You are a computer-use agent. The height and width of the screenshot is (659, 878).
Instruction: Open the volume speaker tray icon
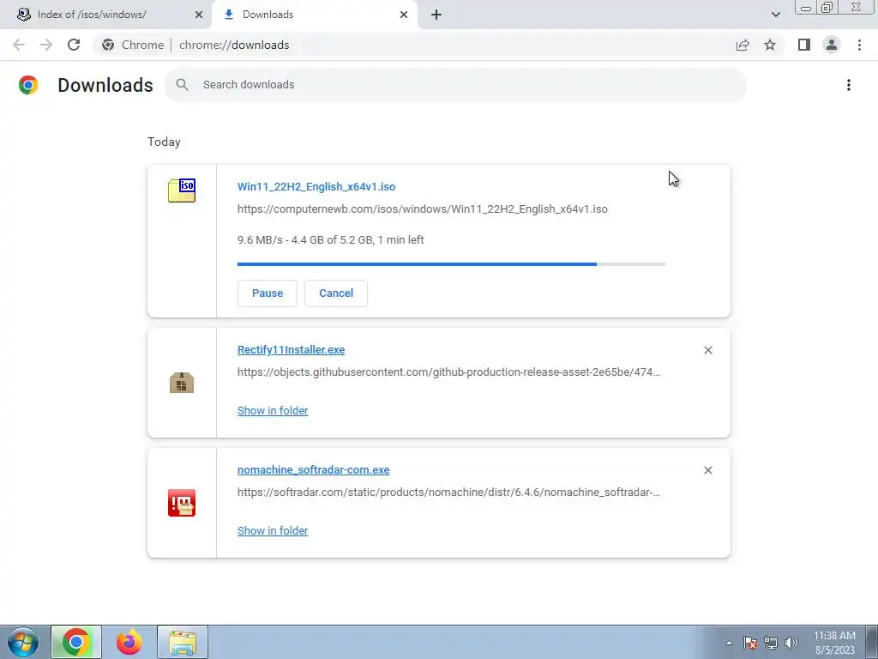coord(791,643)
